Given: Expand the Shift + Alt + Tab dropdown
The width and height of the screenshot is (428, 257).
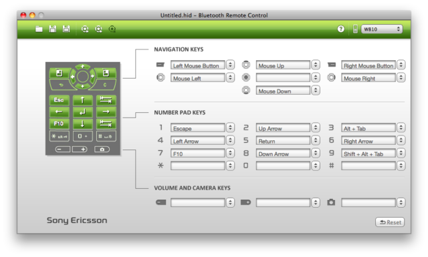Looking at the screenshot, I should pos(401,154).
